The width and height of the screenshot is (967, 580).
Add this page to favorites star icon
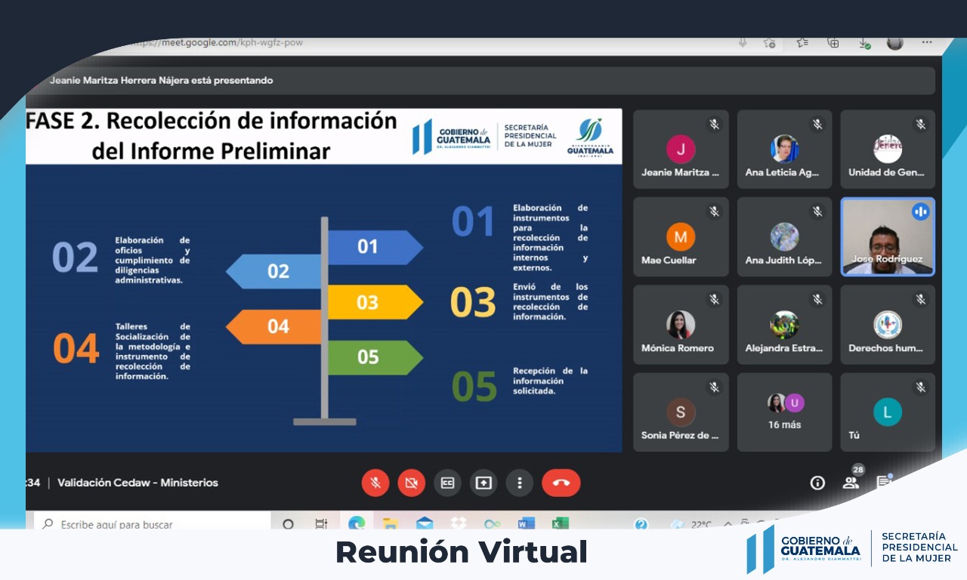(x=769, y=43)
